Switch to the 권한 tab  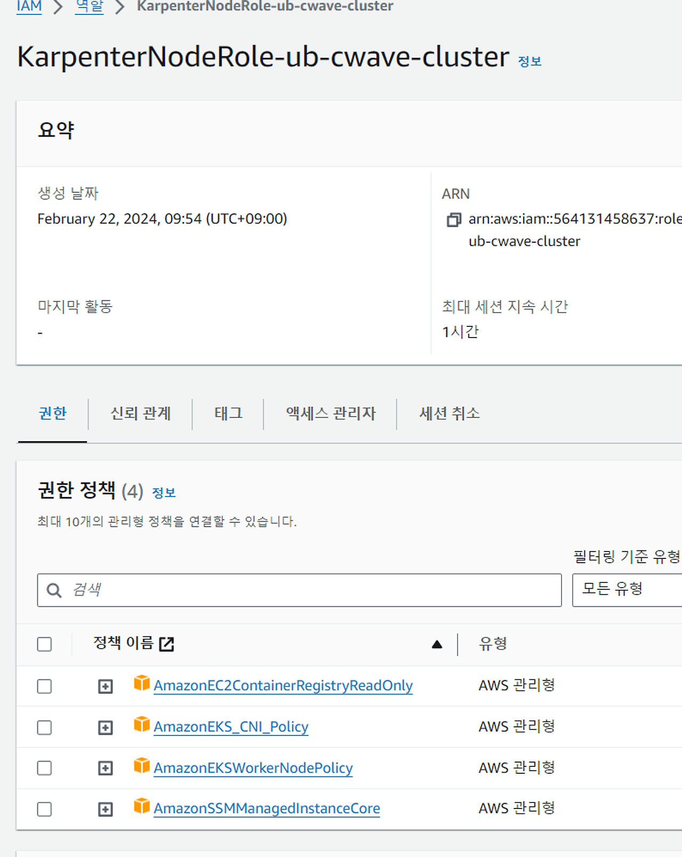[53, 413]
